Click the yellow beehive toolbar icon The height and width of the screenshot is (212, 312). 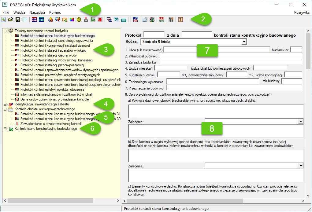tap(79, 20)
